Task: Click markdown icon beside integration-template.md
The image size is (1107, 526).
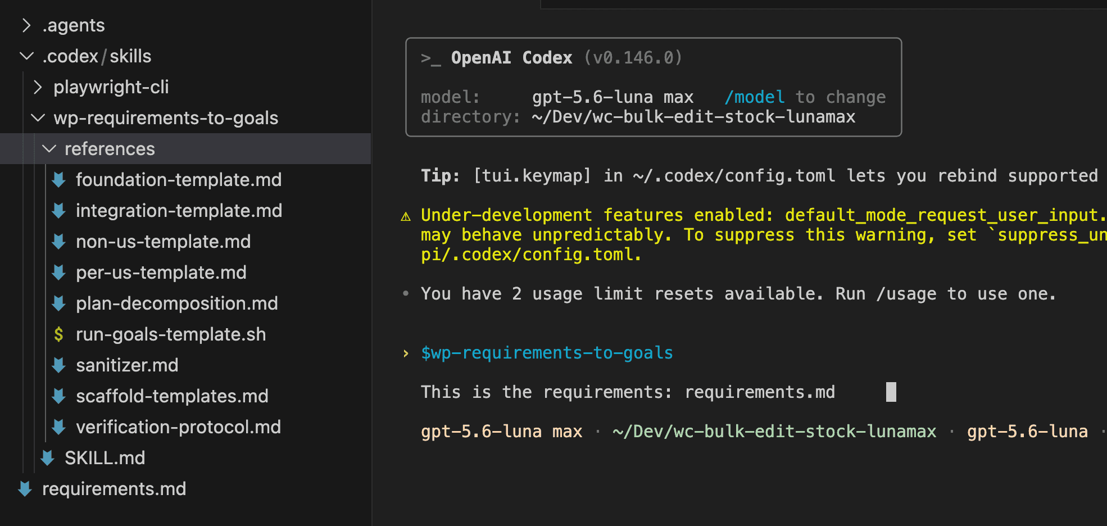Action: coord(58,211)
